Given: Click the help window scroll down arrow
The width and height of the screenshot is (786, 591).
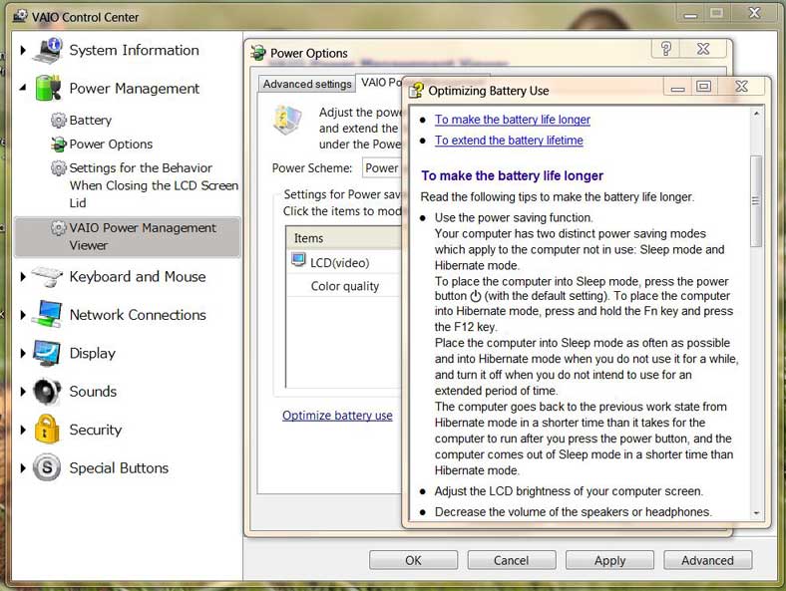Looking at the screenshot, I should tap(756, 513).
